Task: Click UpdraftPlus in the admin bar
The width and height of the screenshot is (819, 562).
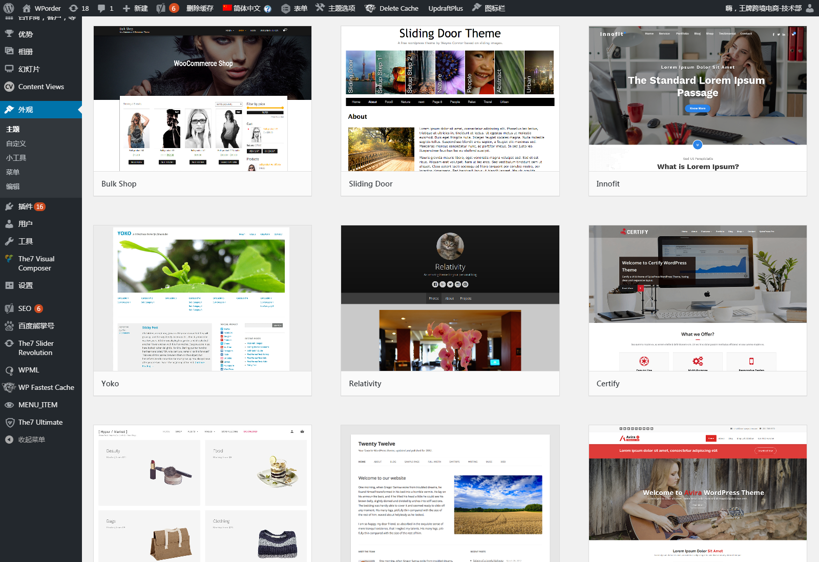Action: (x=446, y=8)
